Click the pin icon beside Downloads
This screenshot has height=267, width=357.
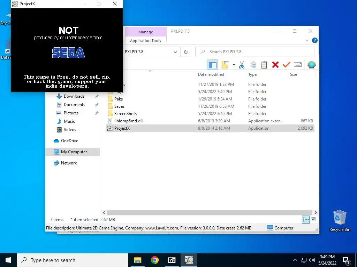point(97,96)
